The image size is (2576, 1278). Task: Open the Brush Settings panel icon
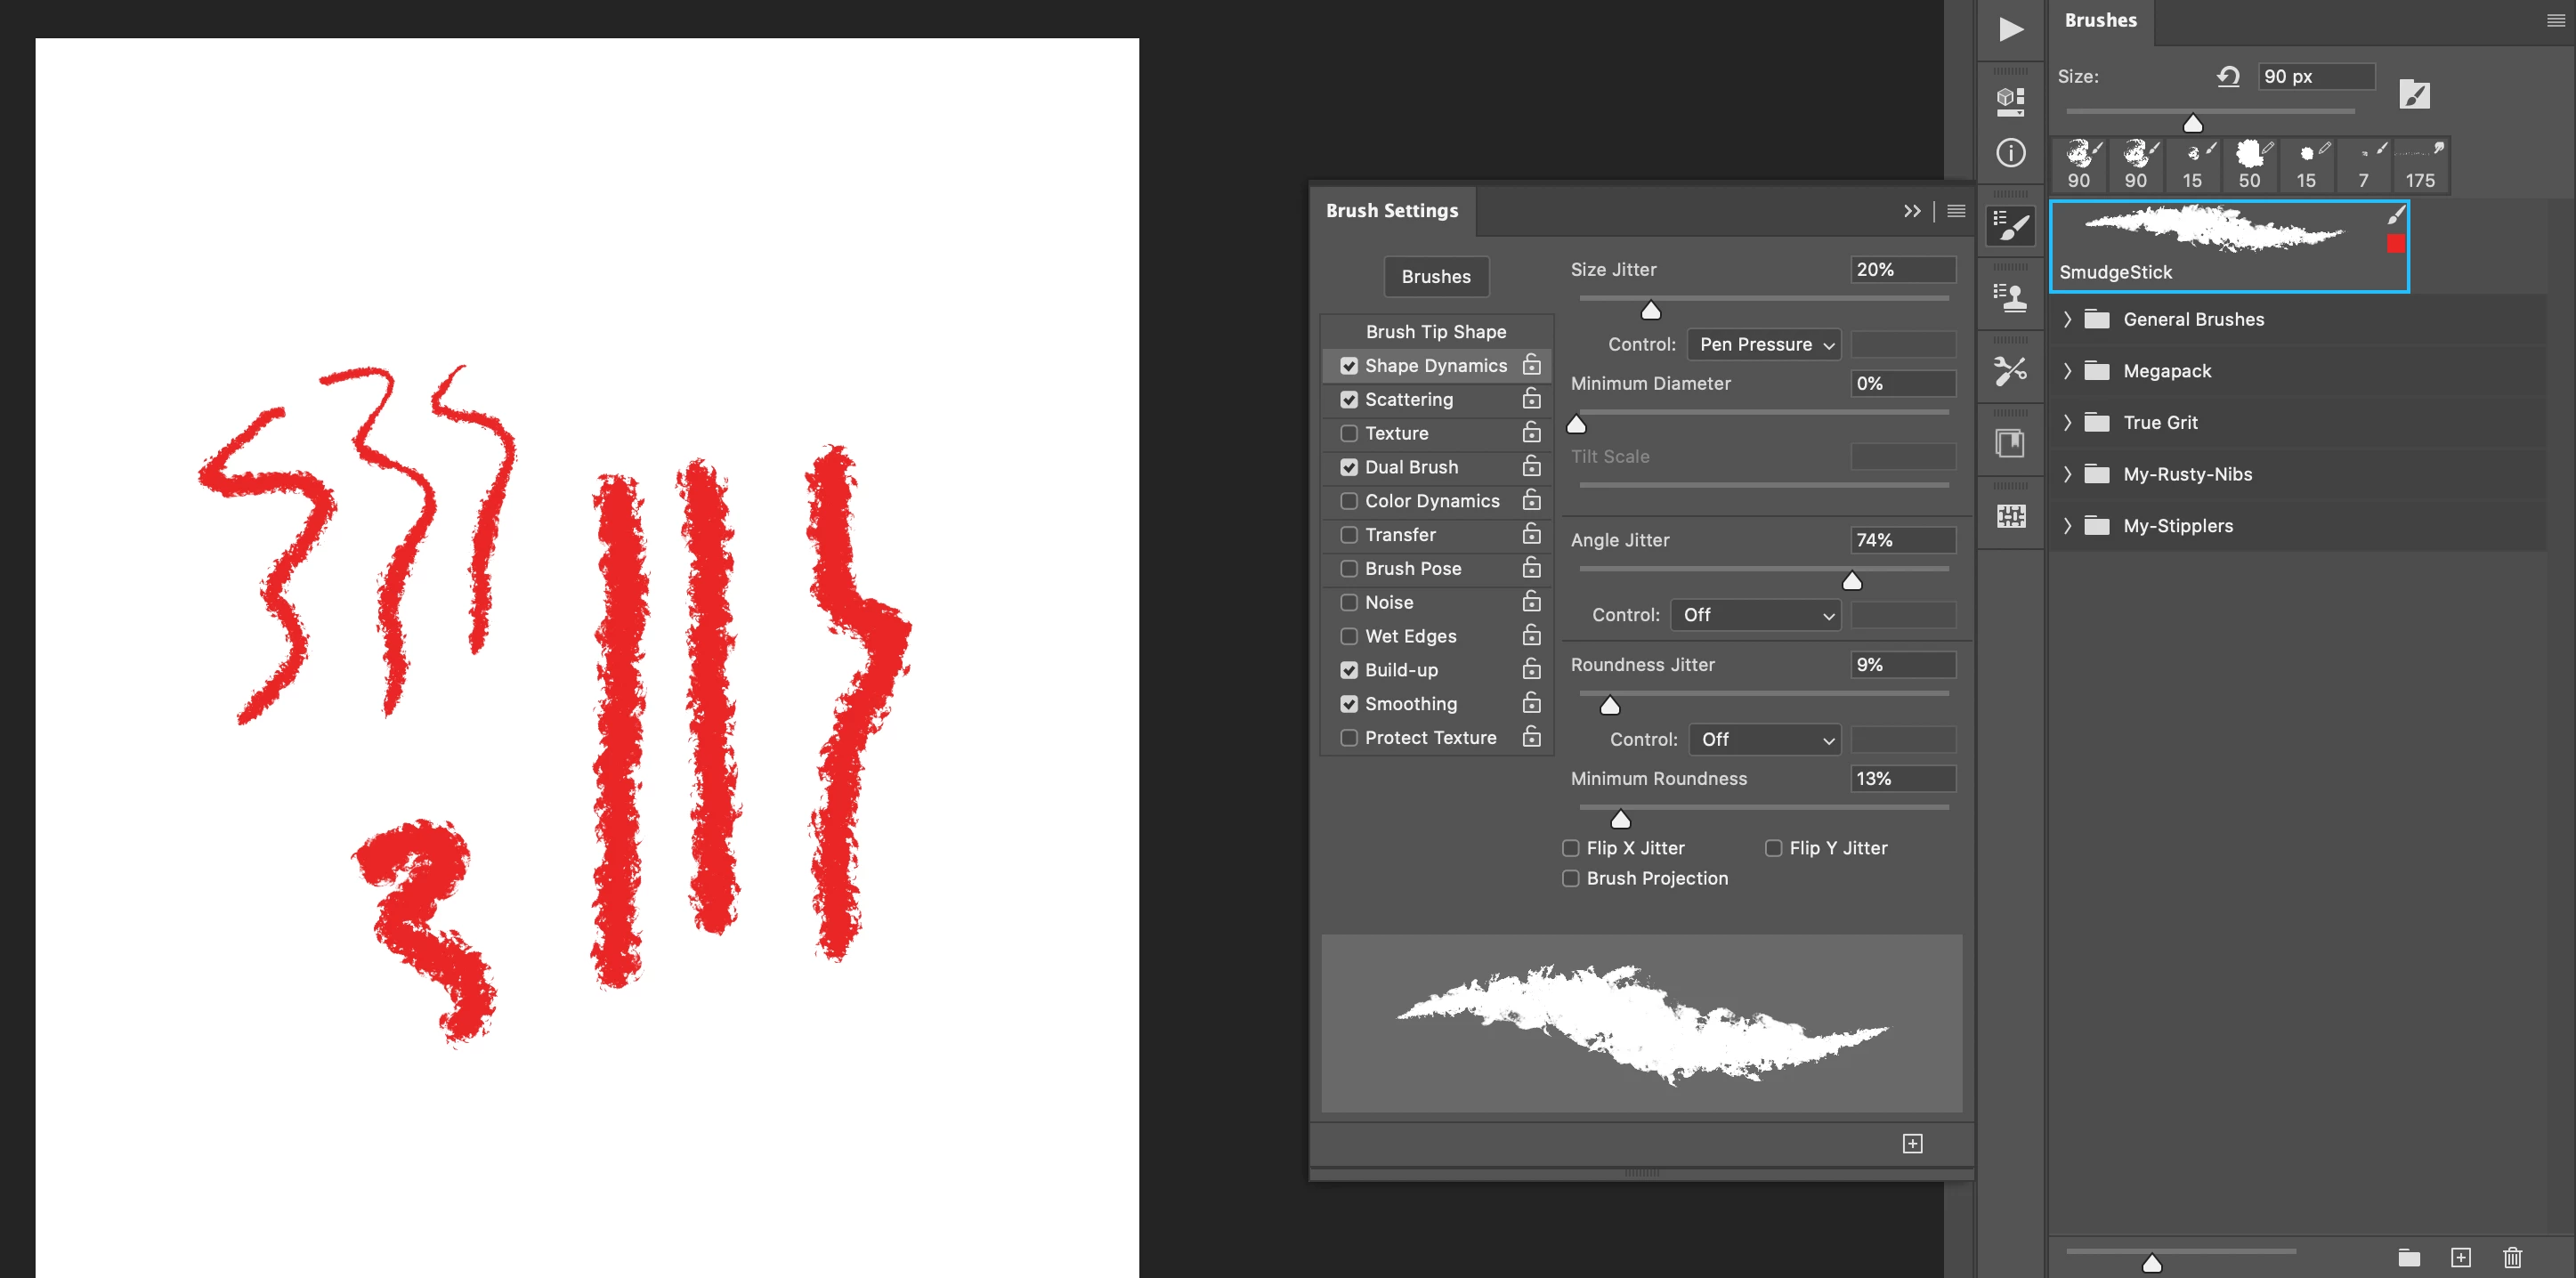2010,226
